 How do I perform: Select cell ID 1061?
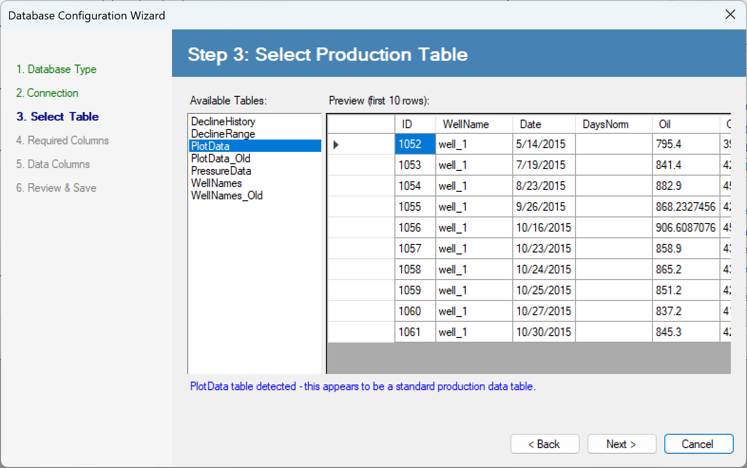415,332
